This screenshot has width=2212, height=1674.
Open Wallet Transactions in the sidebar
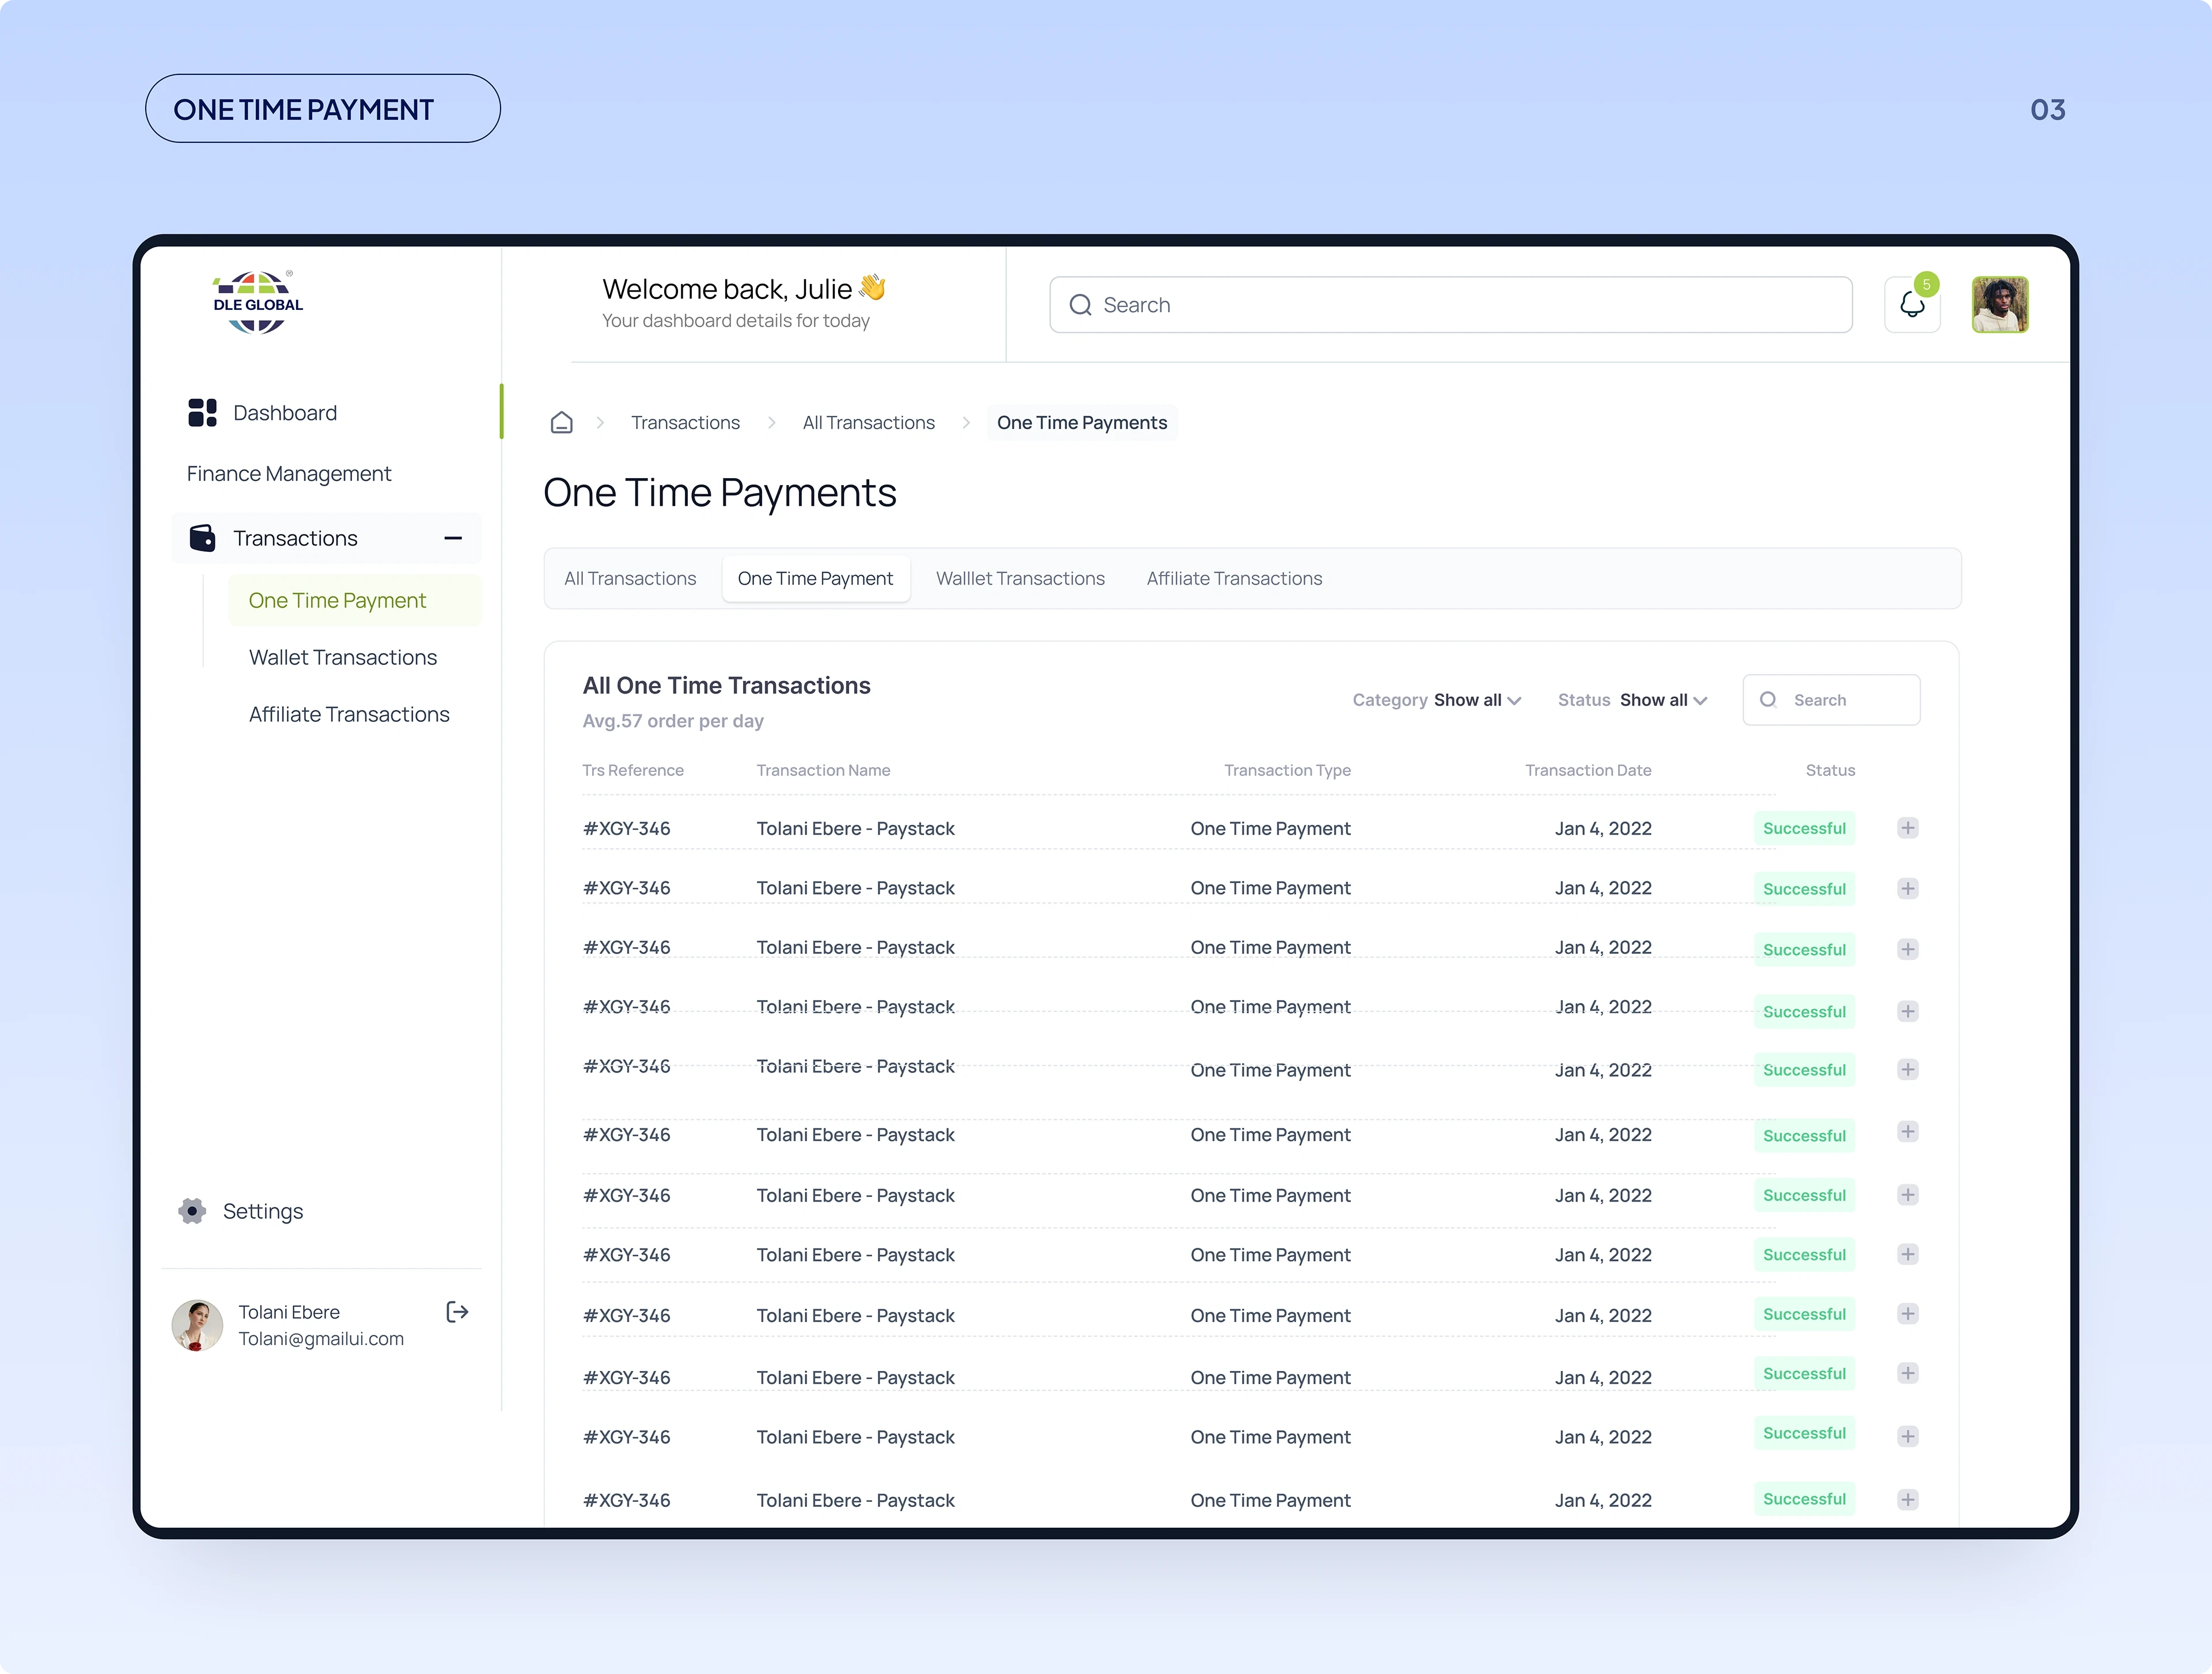pyautogui.click(x=343, y=657)
